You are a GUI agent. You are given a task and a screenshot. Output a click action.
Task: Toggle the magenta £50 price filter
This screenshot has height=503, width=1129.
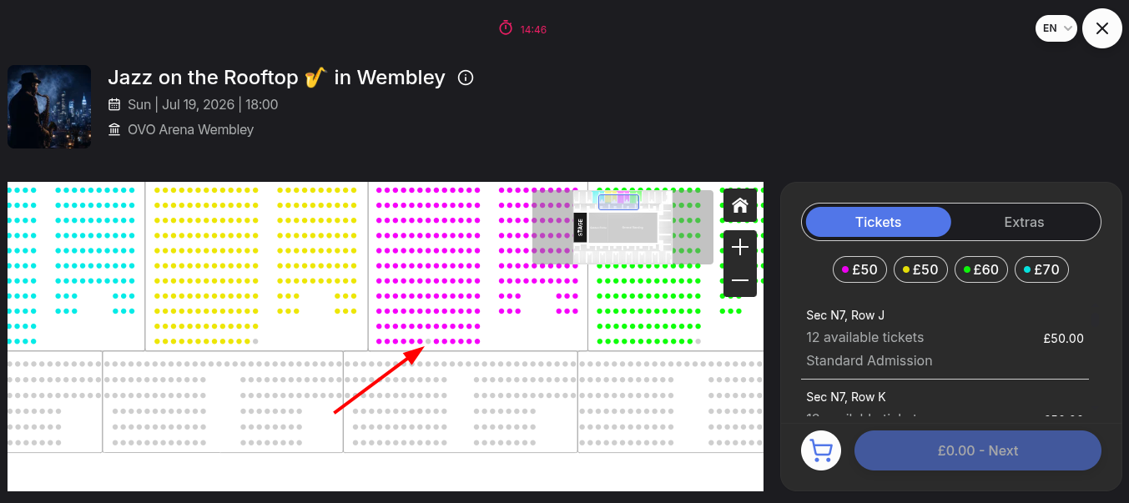860,269
